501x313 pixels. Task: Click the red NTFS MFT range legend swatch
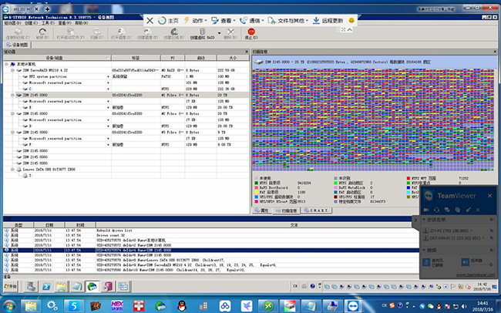[x=409, y=178]
